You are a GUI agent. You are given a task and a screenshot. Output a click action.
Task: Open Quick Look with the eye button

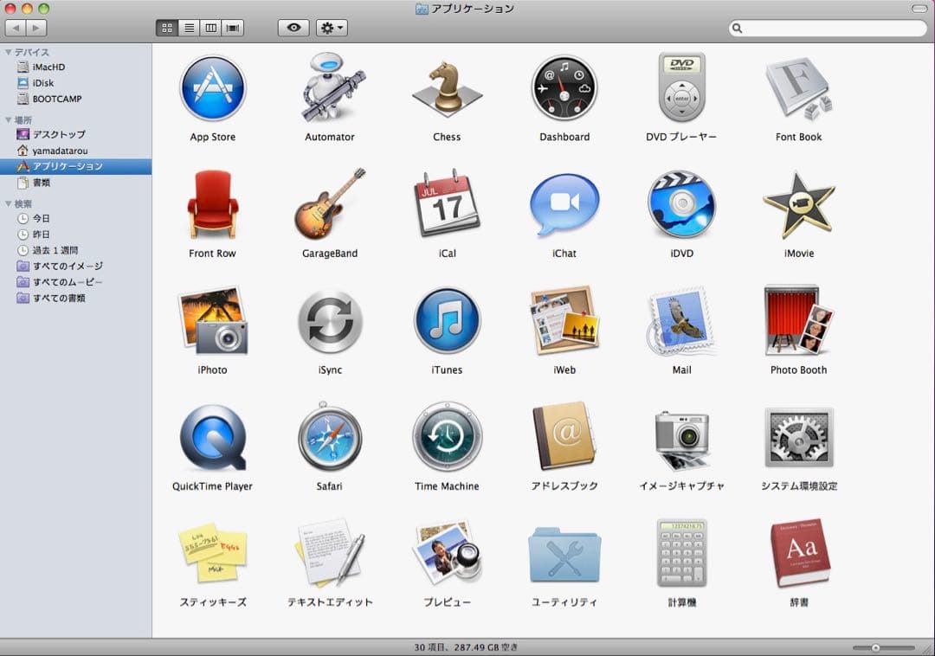[293, 27]
